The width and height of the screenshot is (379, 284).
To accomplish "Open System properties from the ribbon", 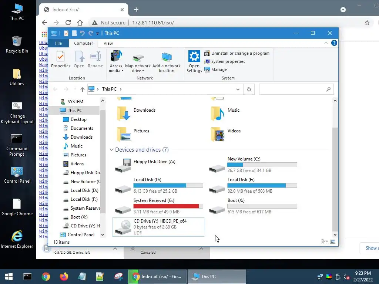I will [225, 62].
